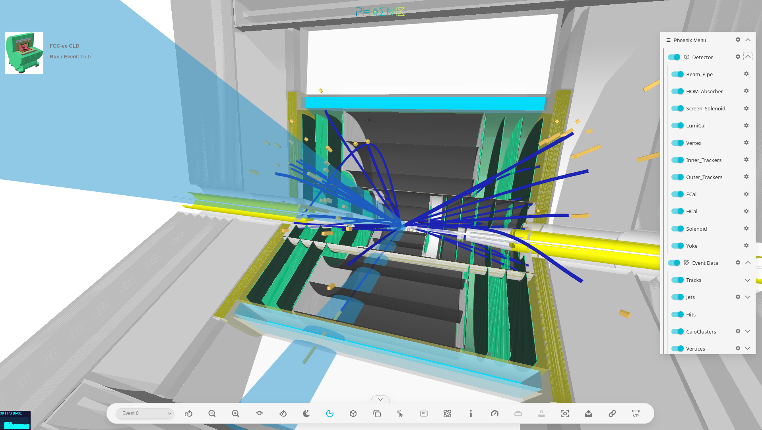Open the import/export tray icon
This screenshot has height=430, width=762.
click(588, 413)
